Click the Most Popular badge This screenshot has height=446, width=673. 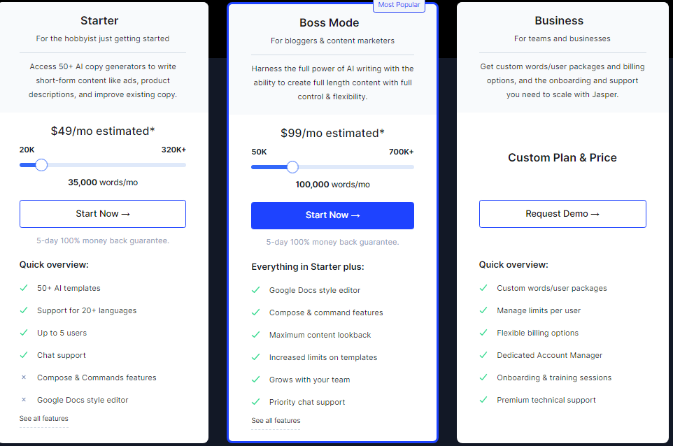tap(399, 5)
